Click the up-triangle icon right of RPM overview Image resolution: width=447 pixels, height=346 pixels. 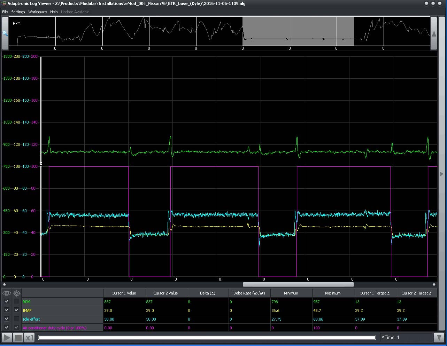click(434, 34)
